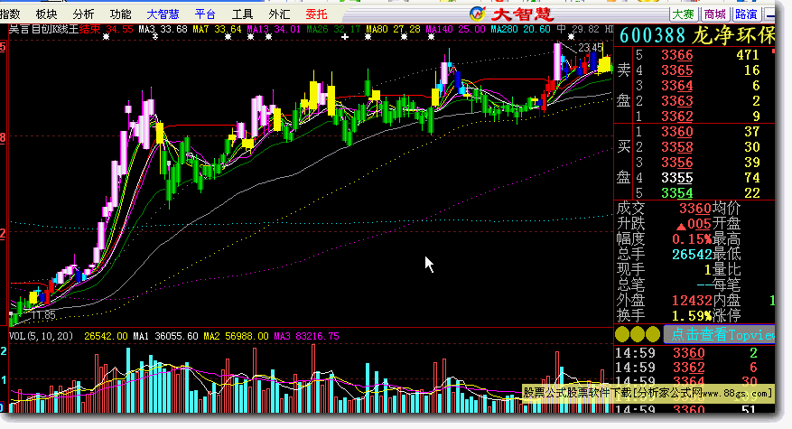Click the 买盘 label

click(624, 163)
